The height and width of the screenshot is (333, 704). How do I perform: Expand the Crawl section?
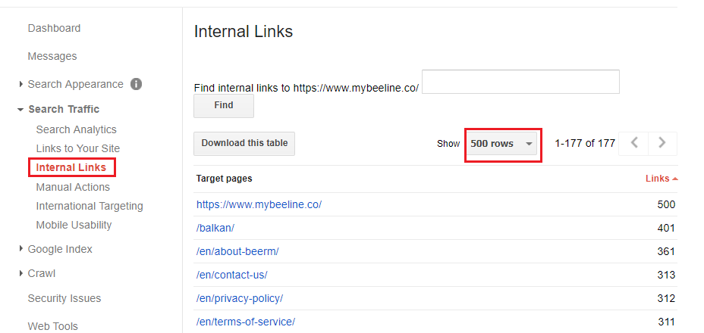tap(21, 273)
